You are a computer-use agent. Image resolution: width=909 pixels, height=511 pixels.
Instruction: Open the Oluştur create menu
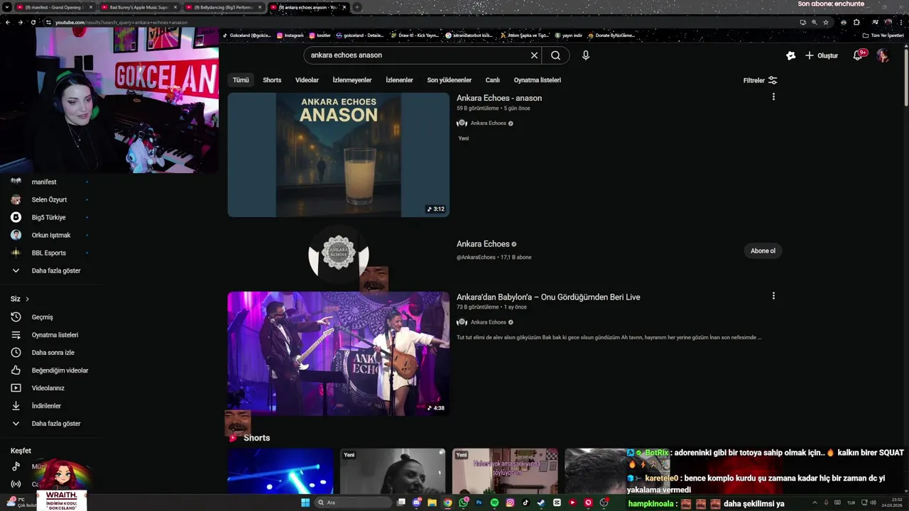[x=821, y=55]
